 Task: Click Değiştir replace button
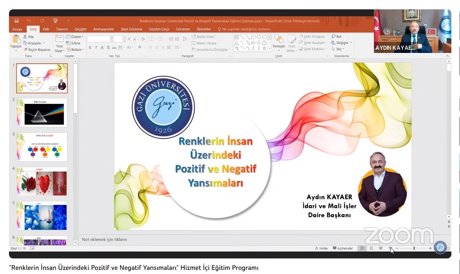341,43
